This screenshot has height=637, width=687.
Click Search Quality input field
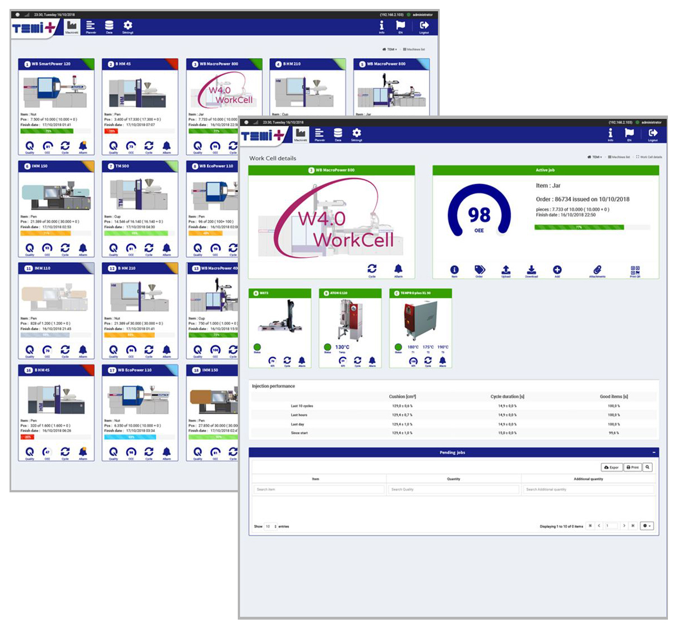pyautogui.click(x=453, y=490)
